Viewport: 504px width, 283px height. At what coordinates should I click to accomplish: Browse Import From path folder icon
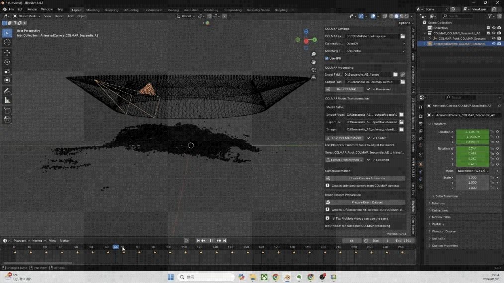[x=401, y=115]
